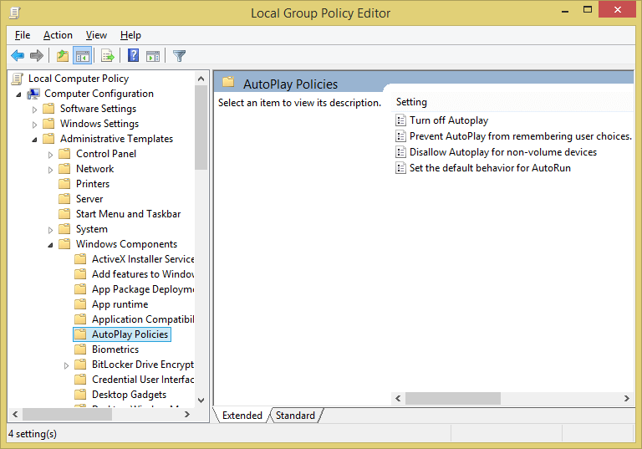This screenshot has width=642, height=449.
Task: Click settings list scroll left arrow
Action: (x=398, y=398)
